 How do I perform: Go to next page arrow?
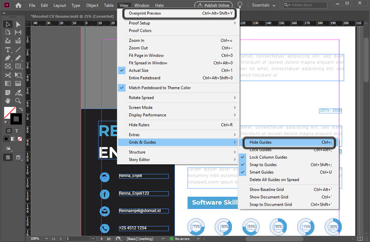[x=102, y=239]
